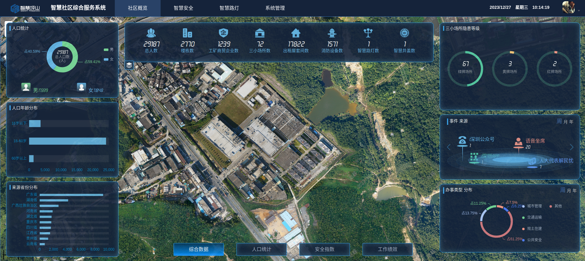585x261 pixels.
Task: Click the date 2023/12/27 in header
Action: [500, 7]
